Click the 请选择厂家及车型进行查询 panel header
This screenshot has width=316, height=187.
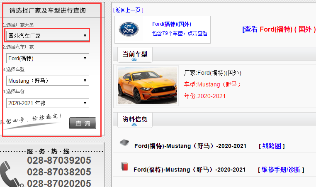(48, 10)
